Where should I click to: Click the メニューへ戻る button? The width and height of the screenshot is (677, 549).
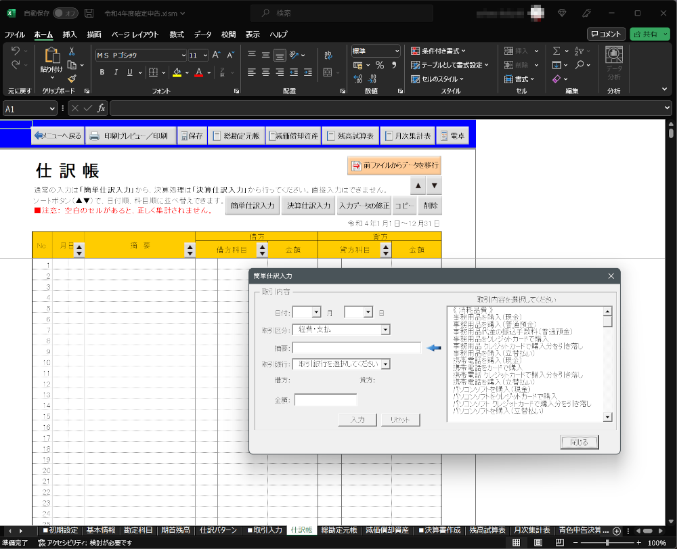click(x=58, y=136)
